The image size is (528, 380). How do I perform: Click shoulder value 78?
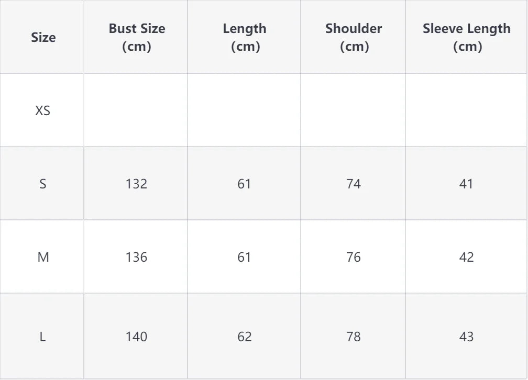[x=354, y=336]
